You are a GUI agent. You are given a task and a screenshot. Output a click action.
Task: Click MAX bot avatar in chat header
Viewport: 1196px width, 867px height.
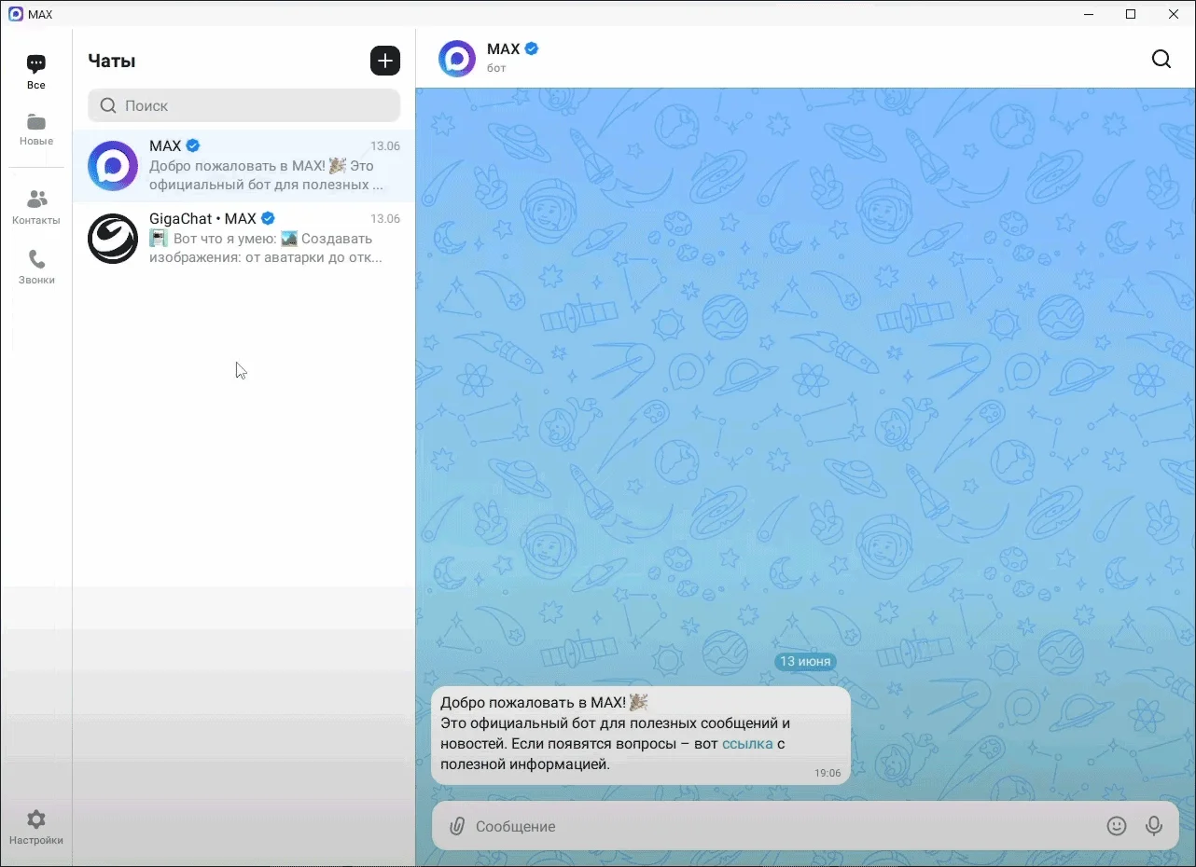(457, 59)
